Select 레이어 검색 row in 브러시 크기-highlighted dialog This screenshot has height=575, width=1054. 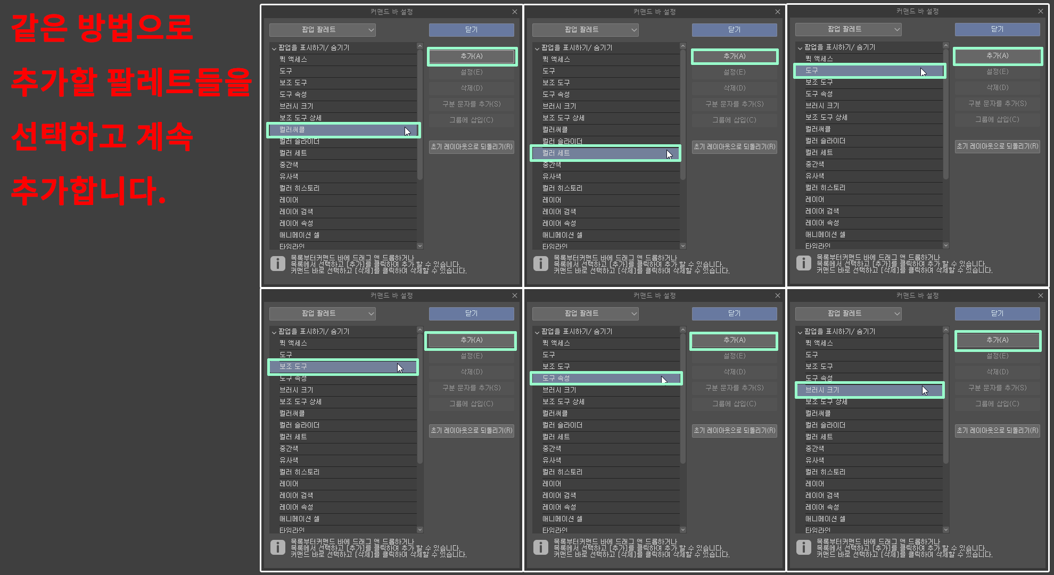pos(822,496)
